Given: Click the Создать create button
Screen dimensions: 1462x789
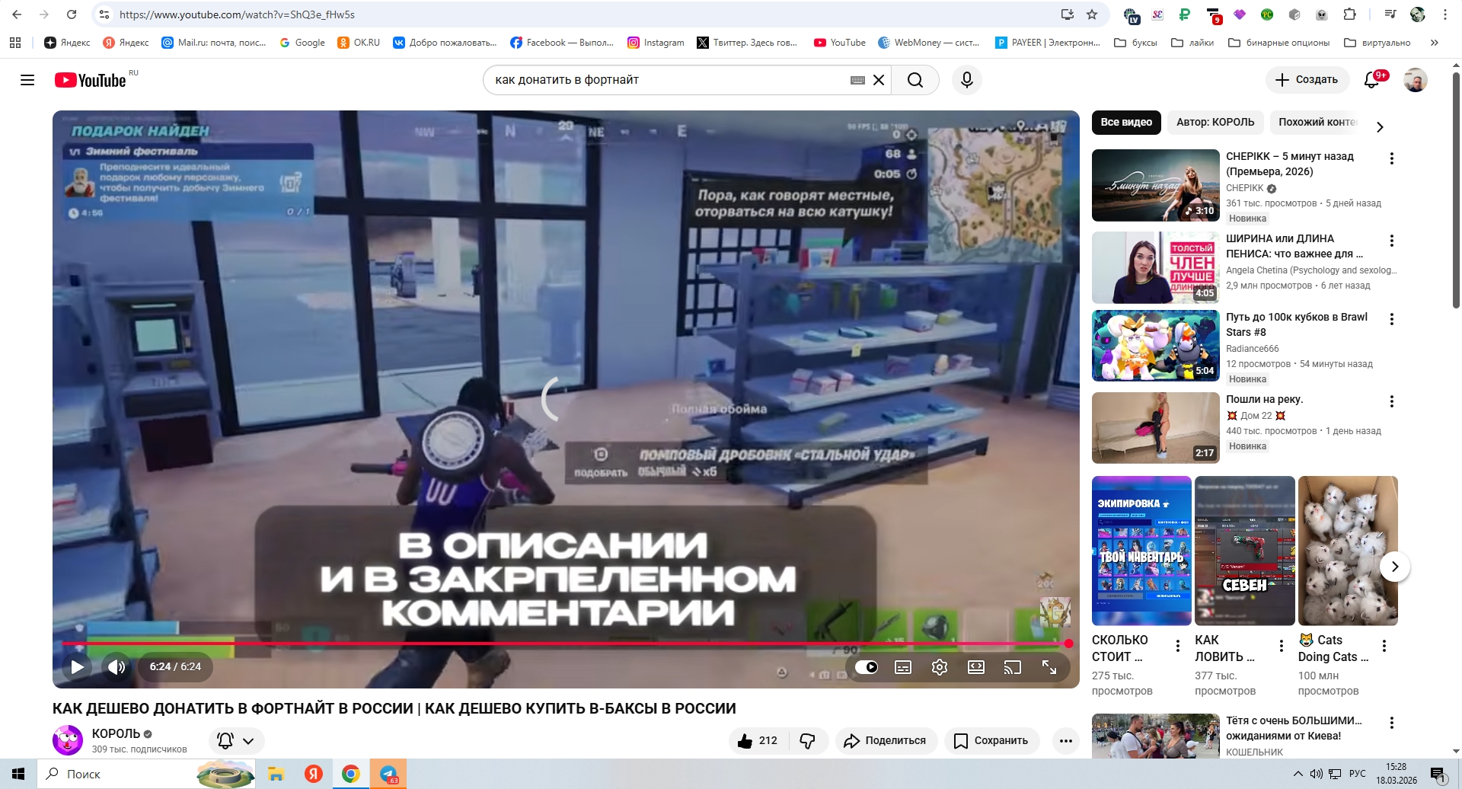Looking at the screenshot, I should pyautogui.click(x=1307, y=80).
